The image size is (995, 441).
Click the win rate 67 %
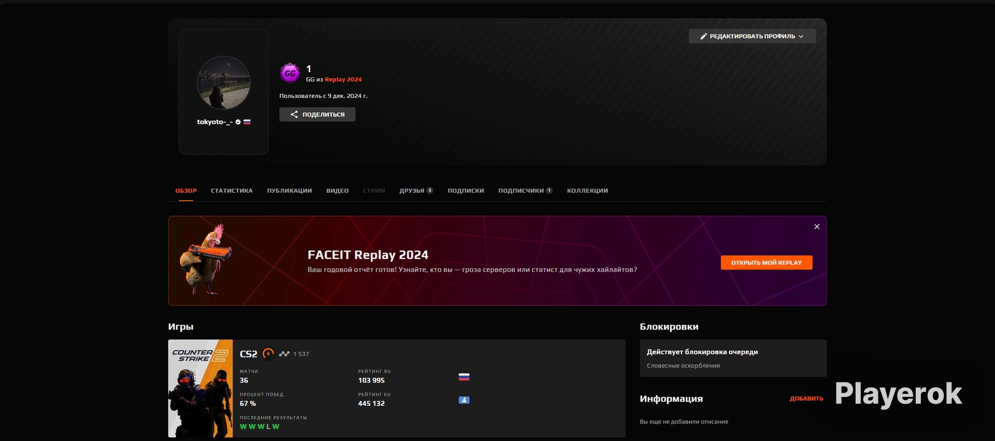(248, 404)
